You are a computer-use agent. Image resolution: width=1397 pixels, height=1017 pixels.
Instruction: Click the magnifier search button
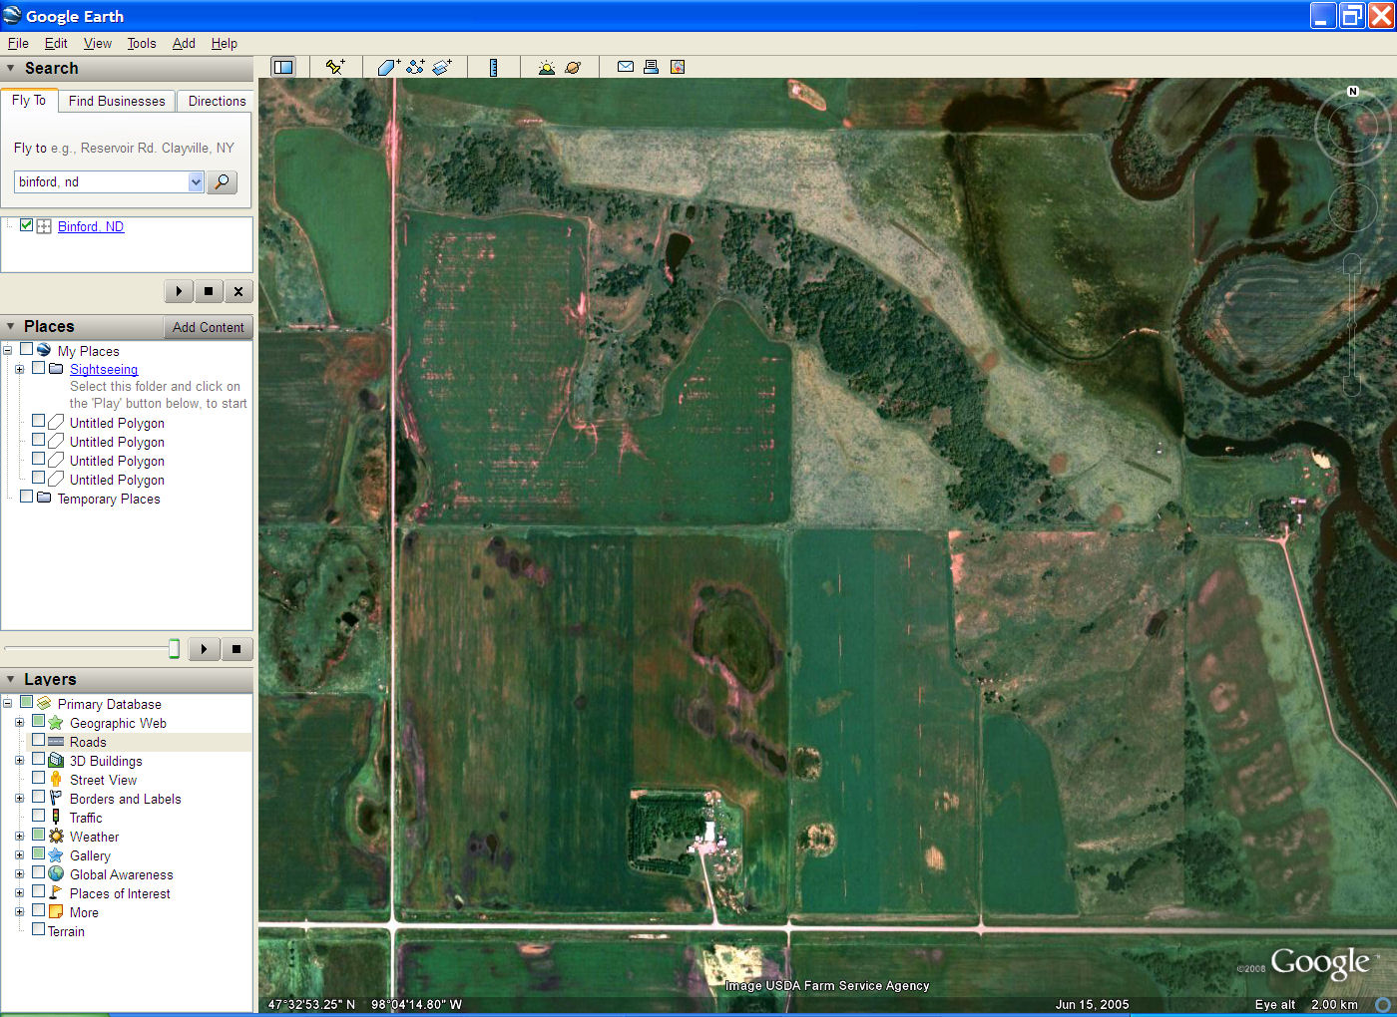222,181
